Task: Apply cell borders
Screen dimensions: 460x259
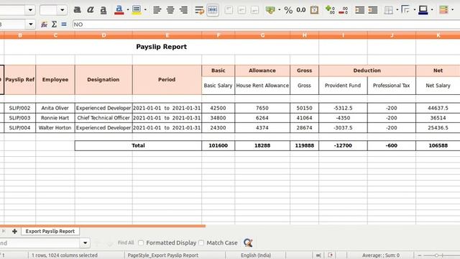Action: click(388, 10)
